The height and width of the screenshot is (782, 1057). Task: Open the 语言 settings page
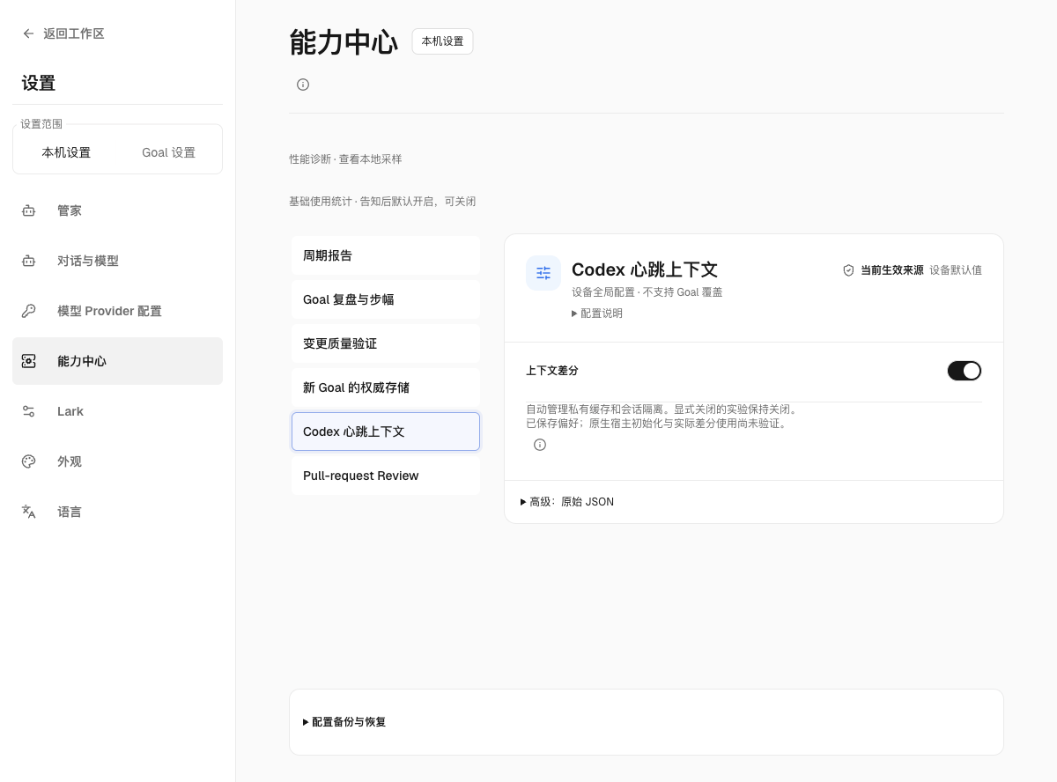pos(117,512)
